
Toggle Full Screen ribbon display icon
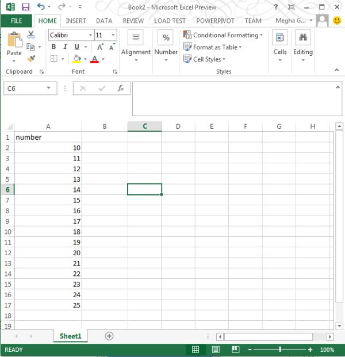click(x=292, y=7)
